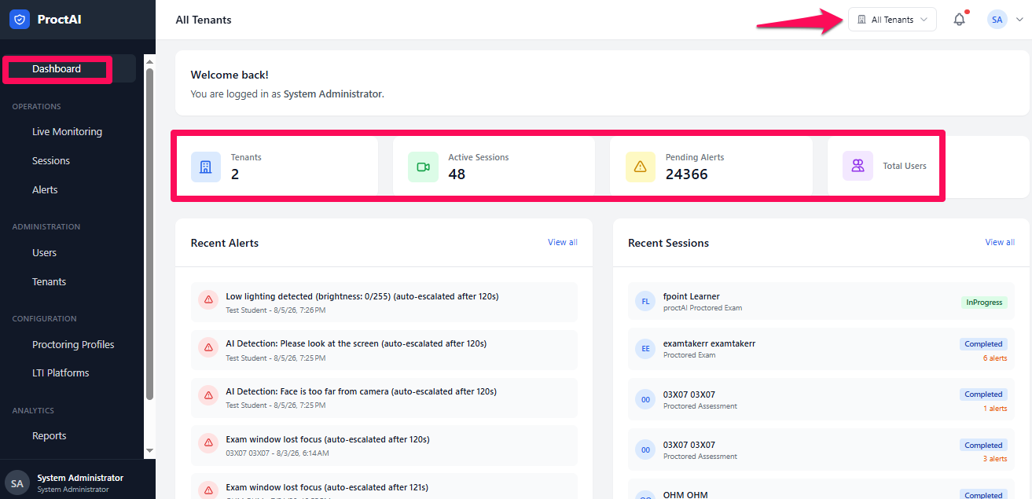Click the Active Sessions camera icon

point(423,167)
